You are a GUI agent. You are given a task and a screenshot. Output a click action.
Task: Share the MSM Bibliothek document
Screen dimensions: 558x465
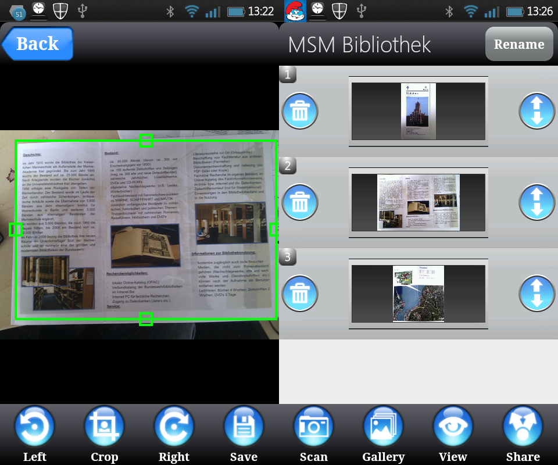(523, 426)
